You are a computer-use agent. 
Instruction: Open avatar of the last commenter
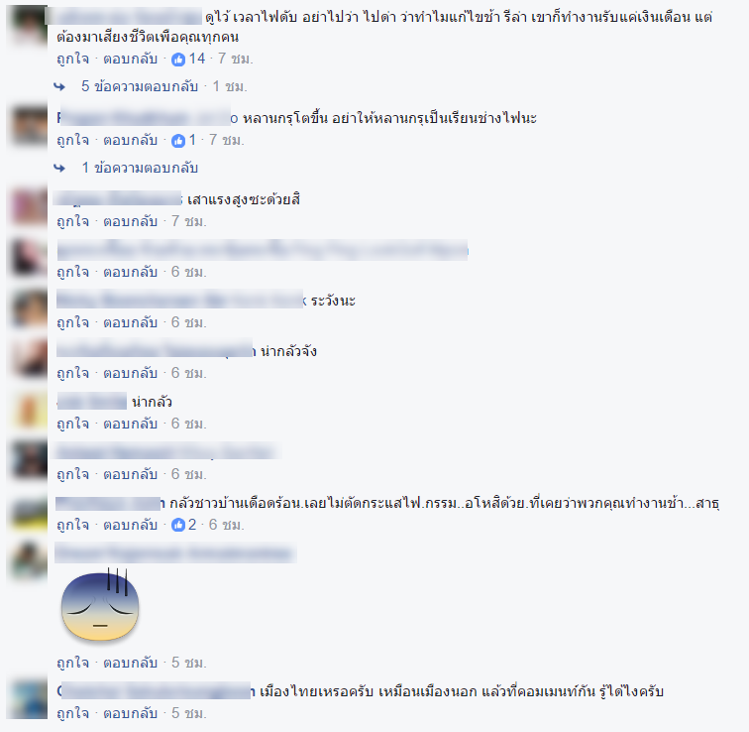tap(29, 700)
